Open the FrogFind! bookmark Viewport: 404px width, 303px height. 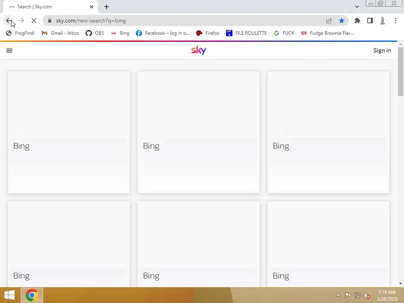(x=21, y=33)
